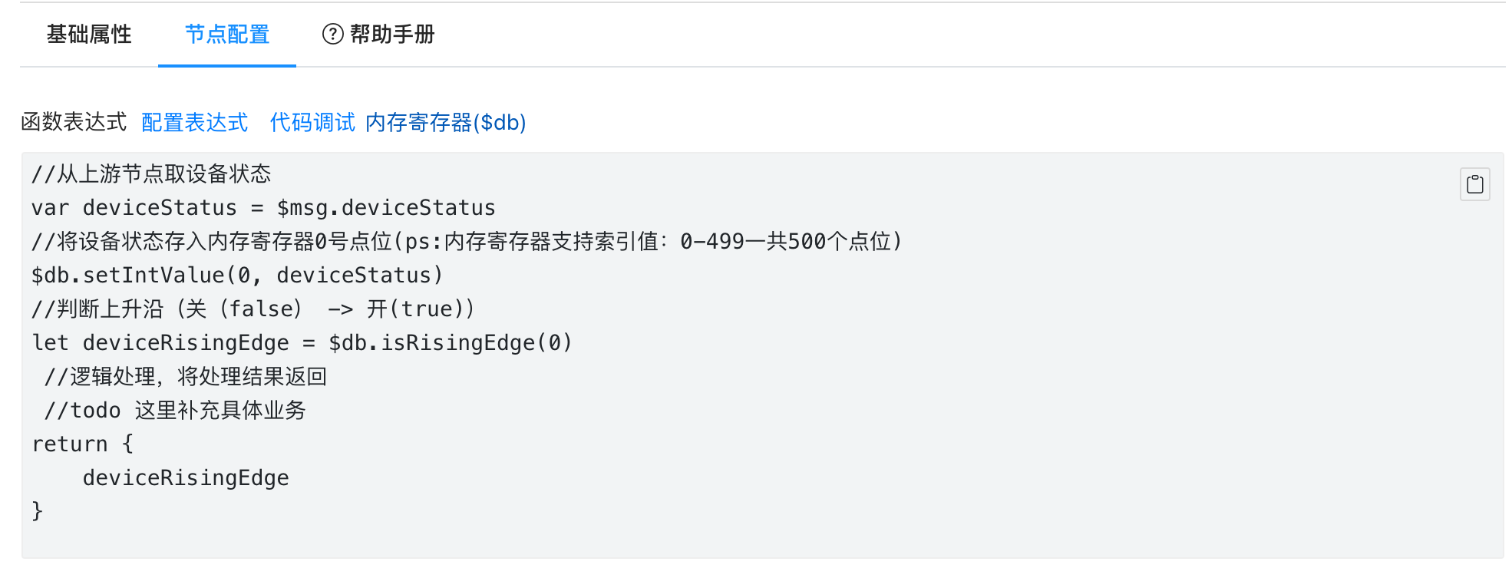Image resolution: width=1512 pixels, height=568 pixels.
Task: Click the closing brace line
Action: 37,510
